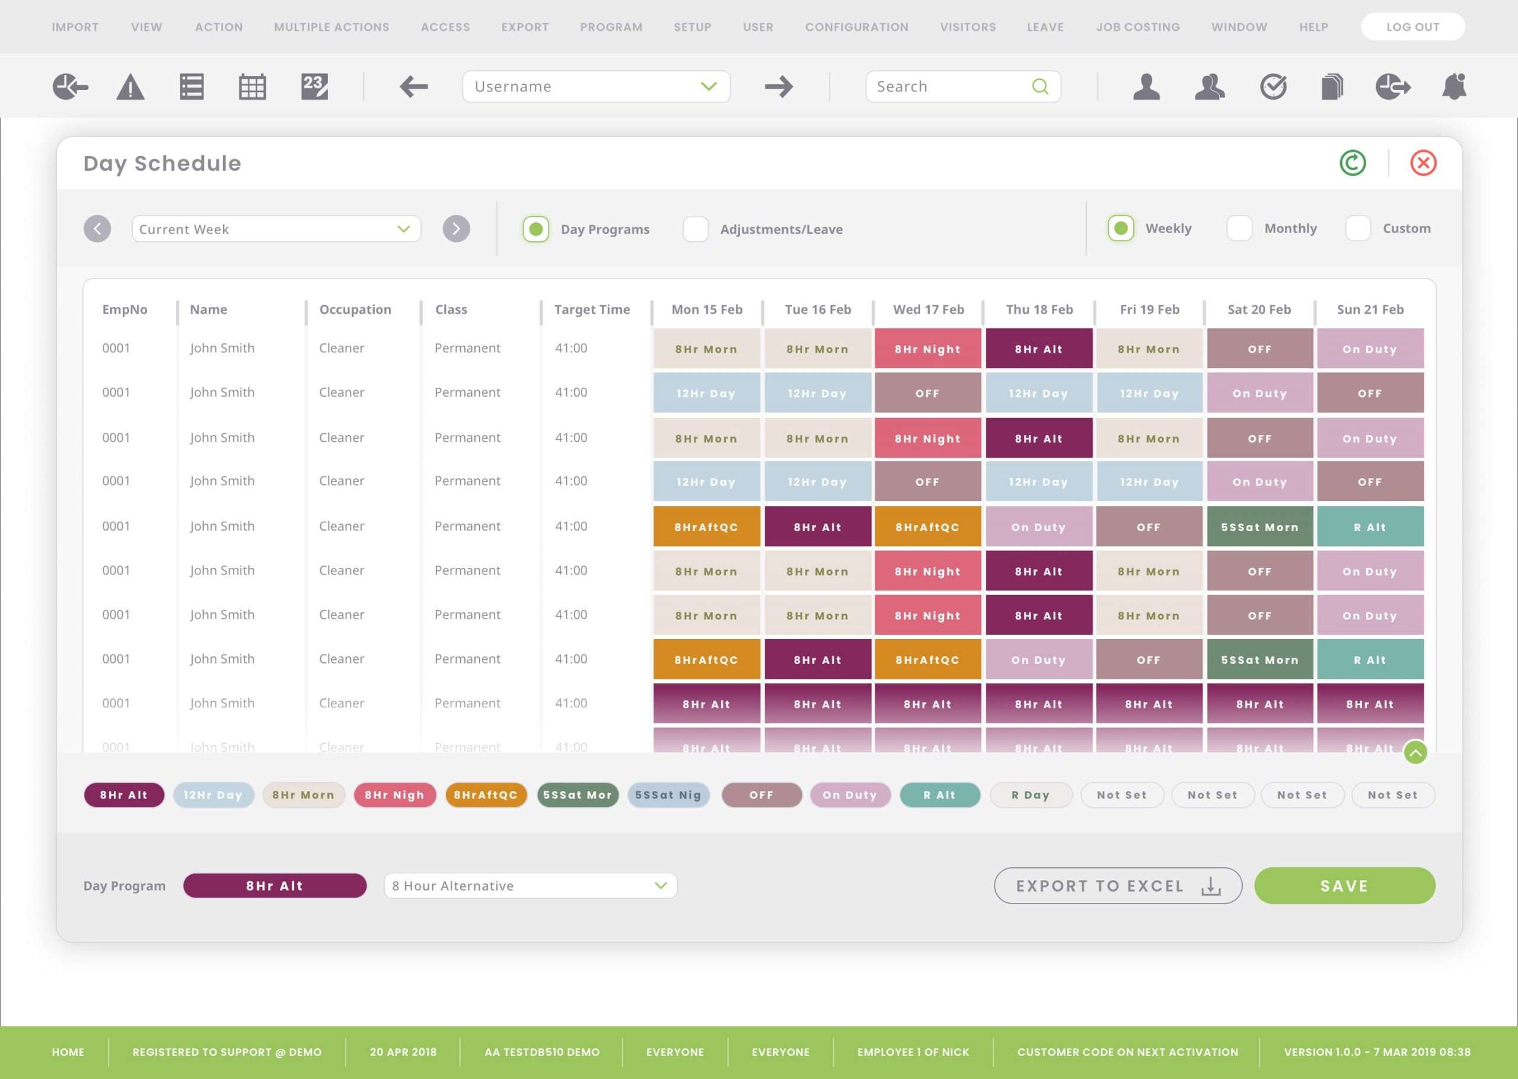
Task: Click the green refresh icon in Day Schedule
Action: click(1353, 163)
